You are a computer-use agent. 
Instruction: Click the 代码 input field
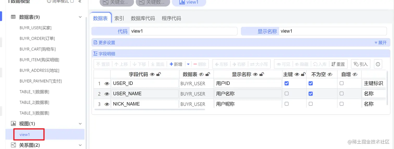click(x=183, y=31)
